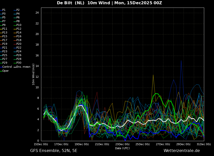This screenshot has width=214, height=156.
Task: Click legend label P5
Action: (3, 17)
